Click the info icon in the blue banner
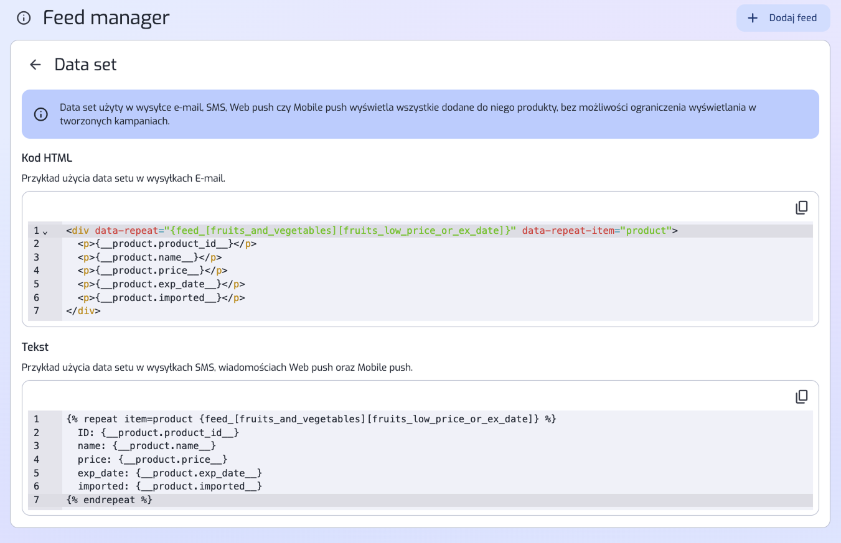 coord(40,114)
